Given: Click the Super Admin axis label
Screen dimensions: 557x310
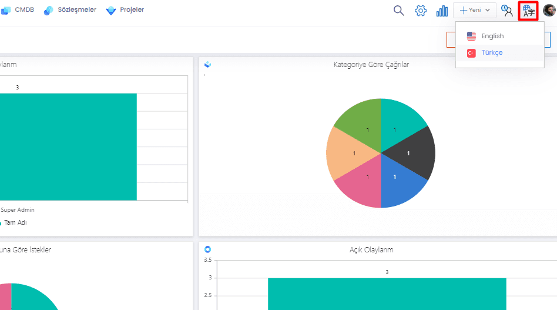Looking at the screenshot, I should click(18, 210).
